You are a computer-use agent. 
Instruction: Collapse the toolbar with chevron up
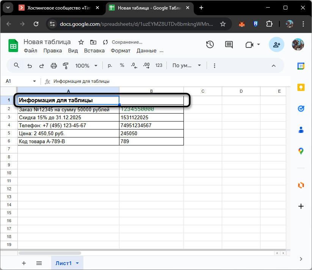coord(273,65)
